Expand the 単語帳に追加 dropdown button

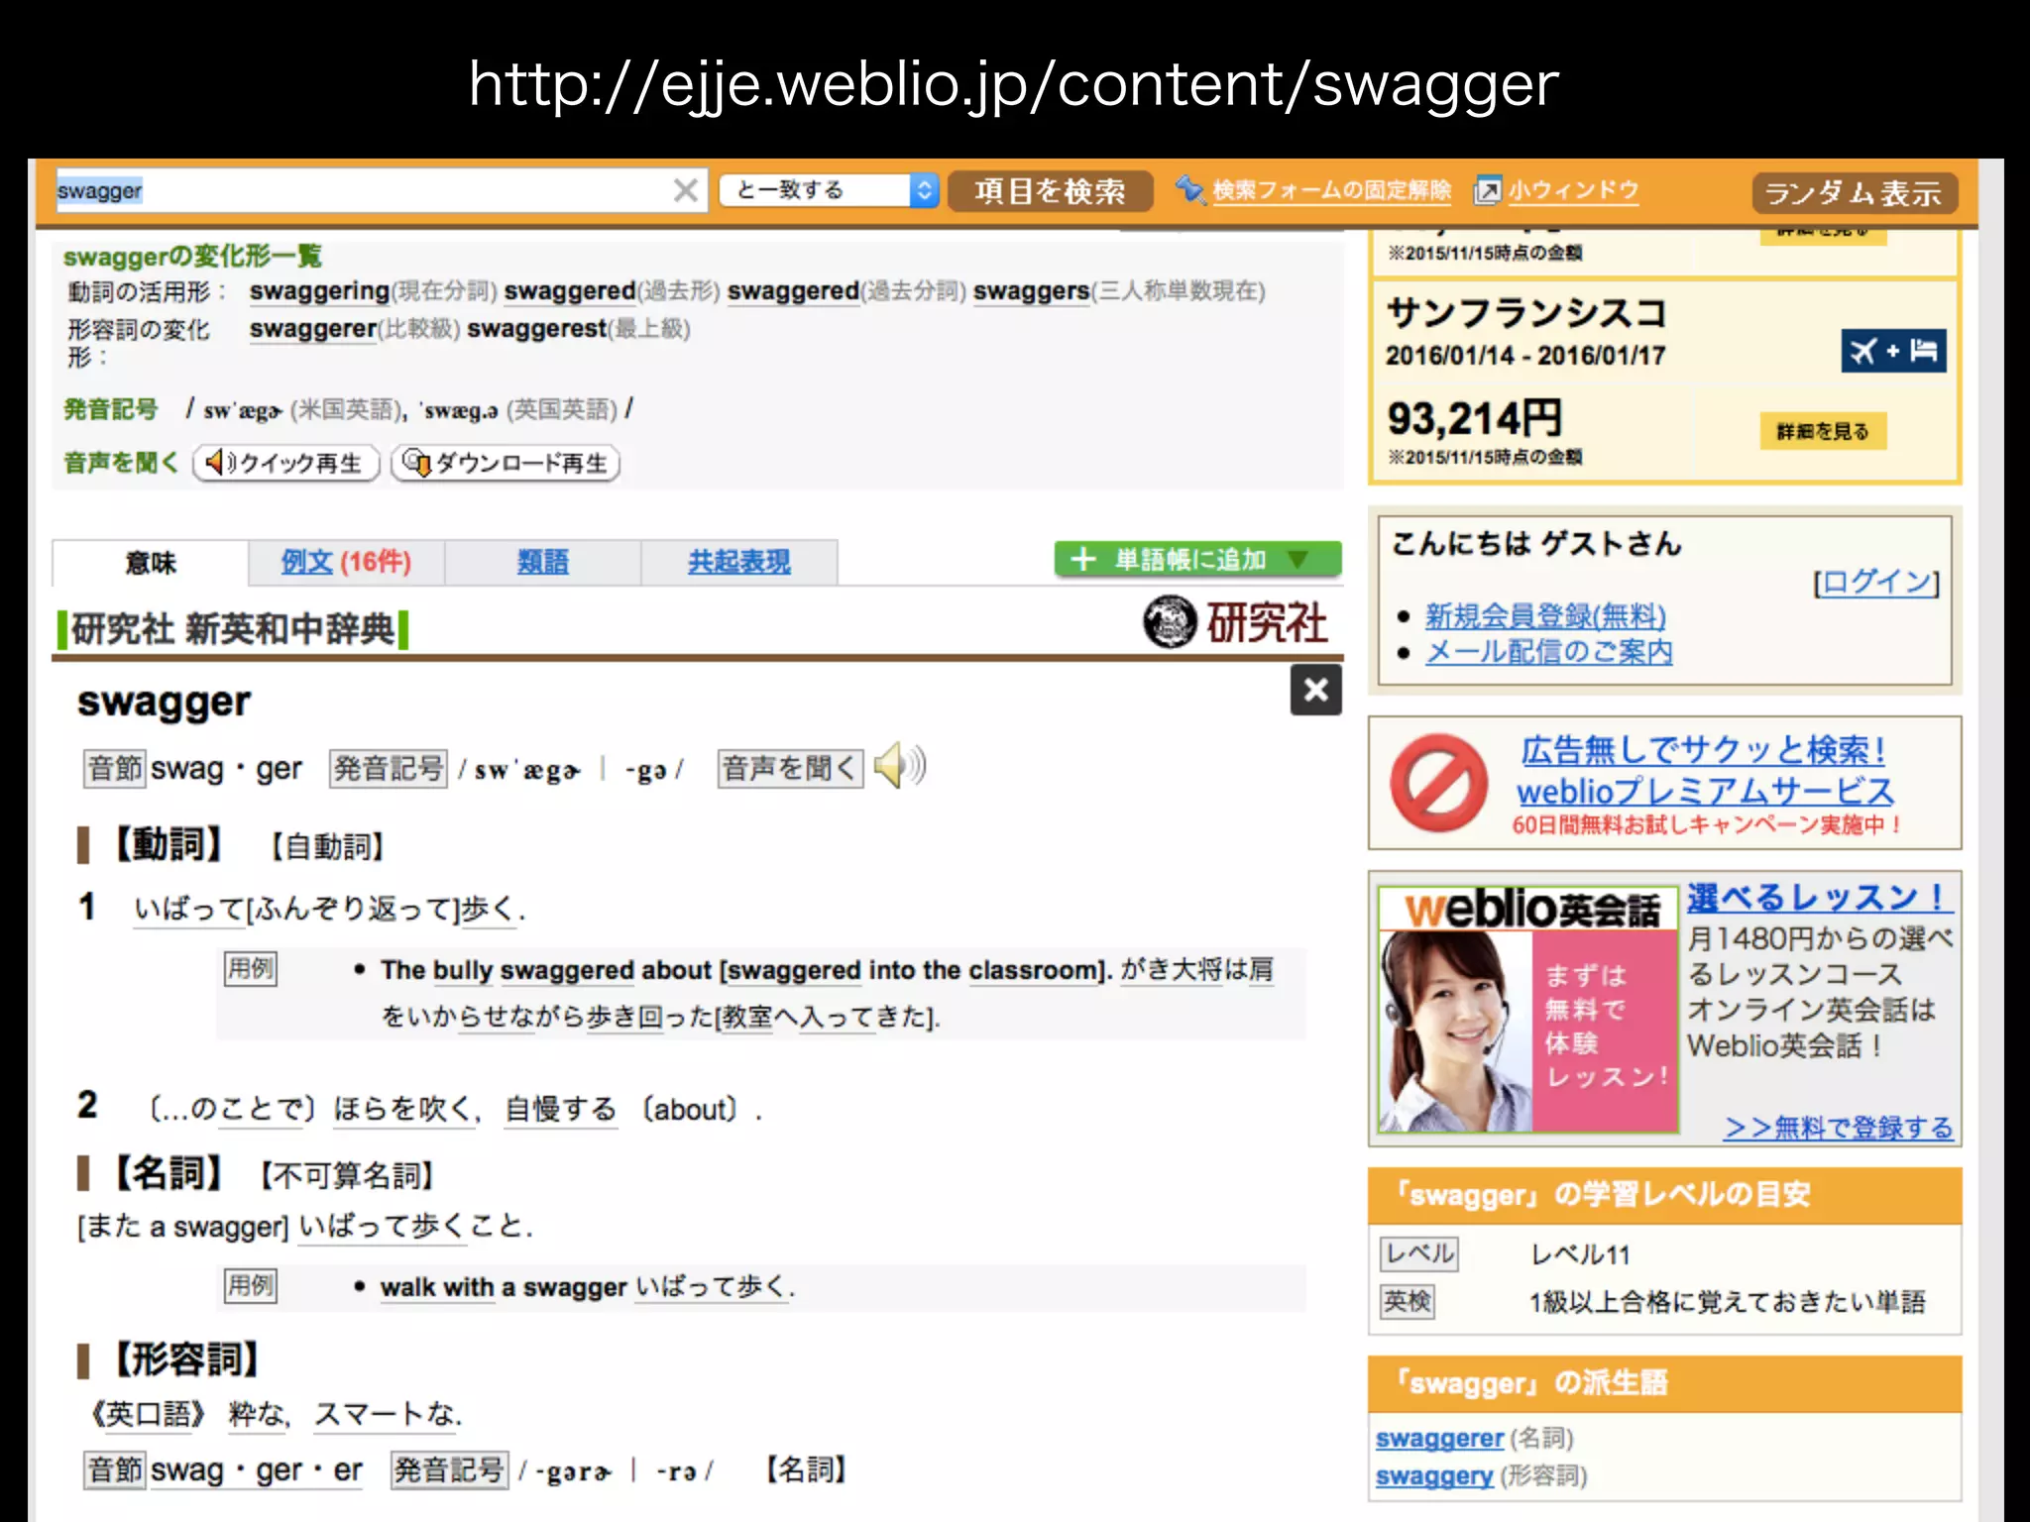[1197, 560]
